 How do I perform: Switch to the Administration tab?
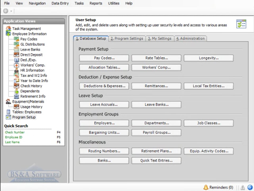(x=190, y=38)
